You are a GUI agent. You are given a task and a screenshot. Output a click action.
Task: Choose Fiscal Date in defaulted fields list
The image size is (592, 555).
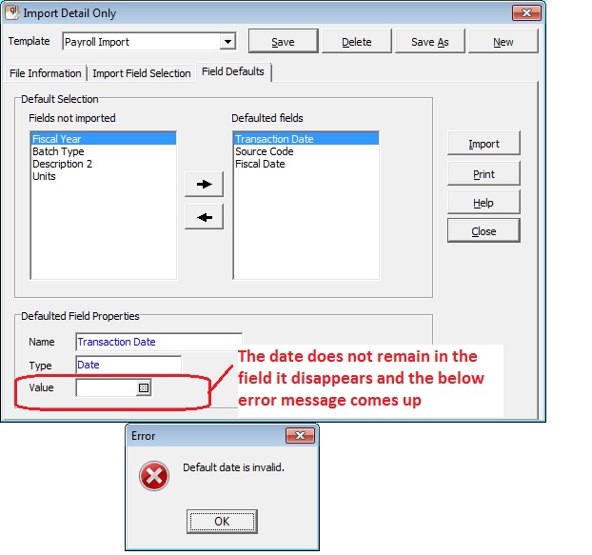260,164
